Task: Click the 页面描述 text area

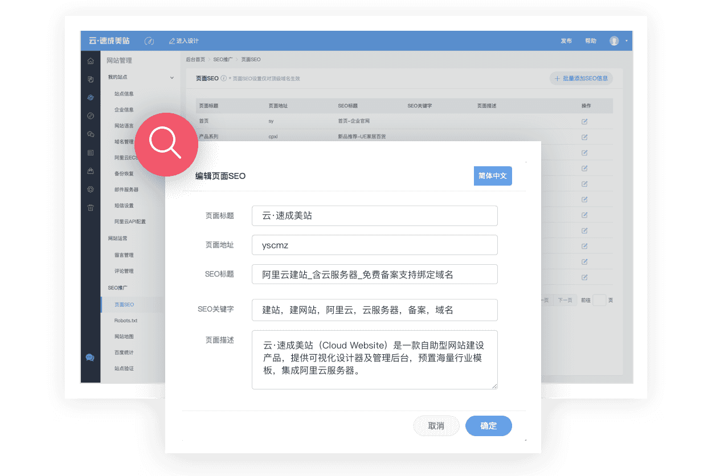Action: point(374,360)
